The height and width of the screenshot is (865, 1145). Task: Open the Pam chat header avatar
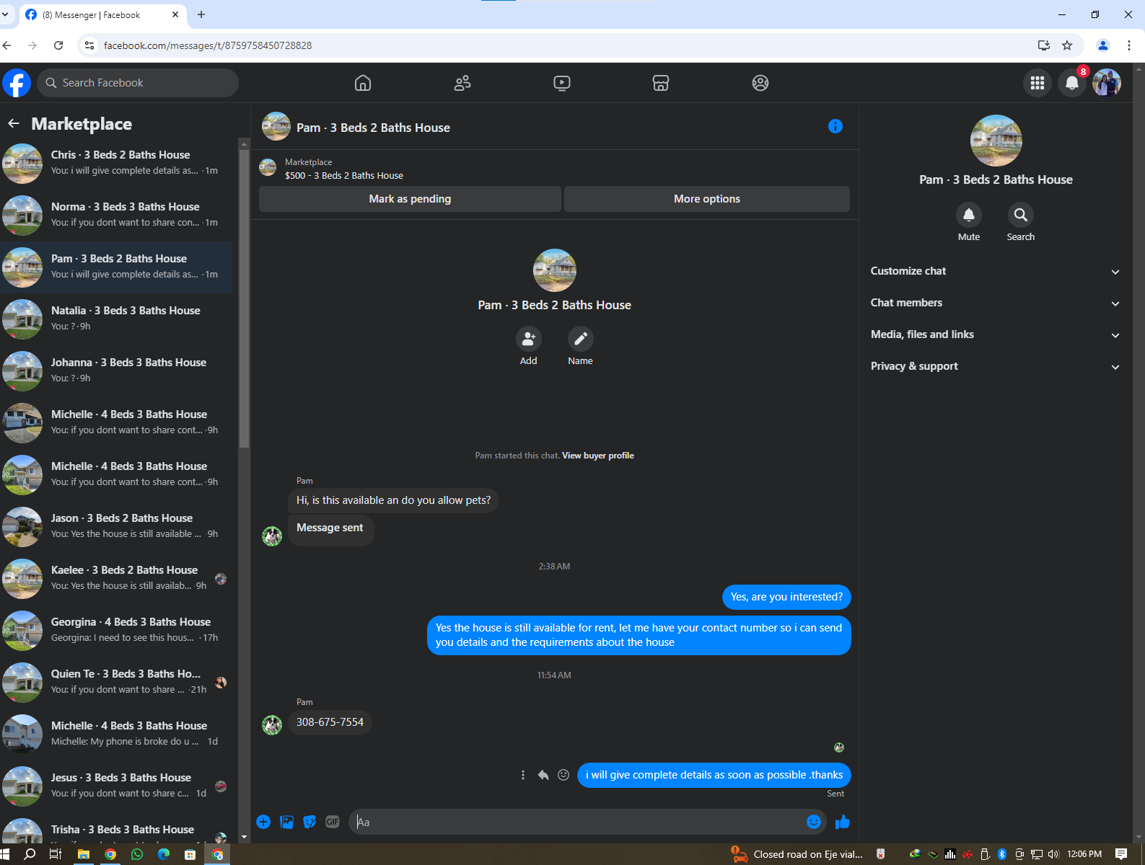(x=276, y=126)
